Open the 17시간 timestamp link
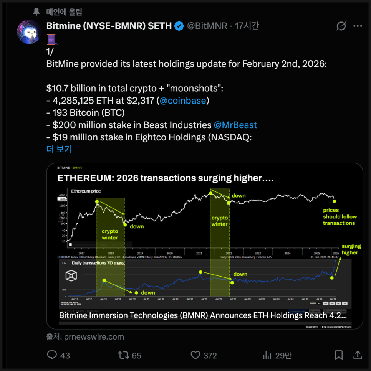 (x=247, y=26)
